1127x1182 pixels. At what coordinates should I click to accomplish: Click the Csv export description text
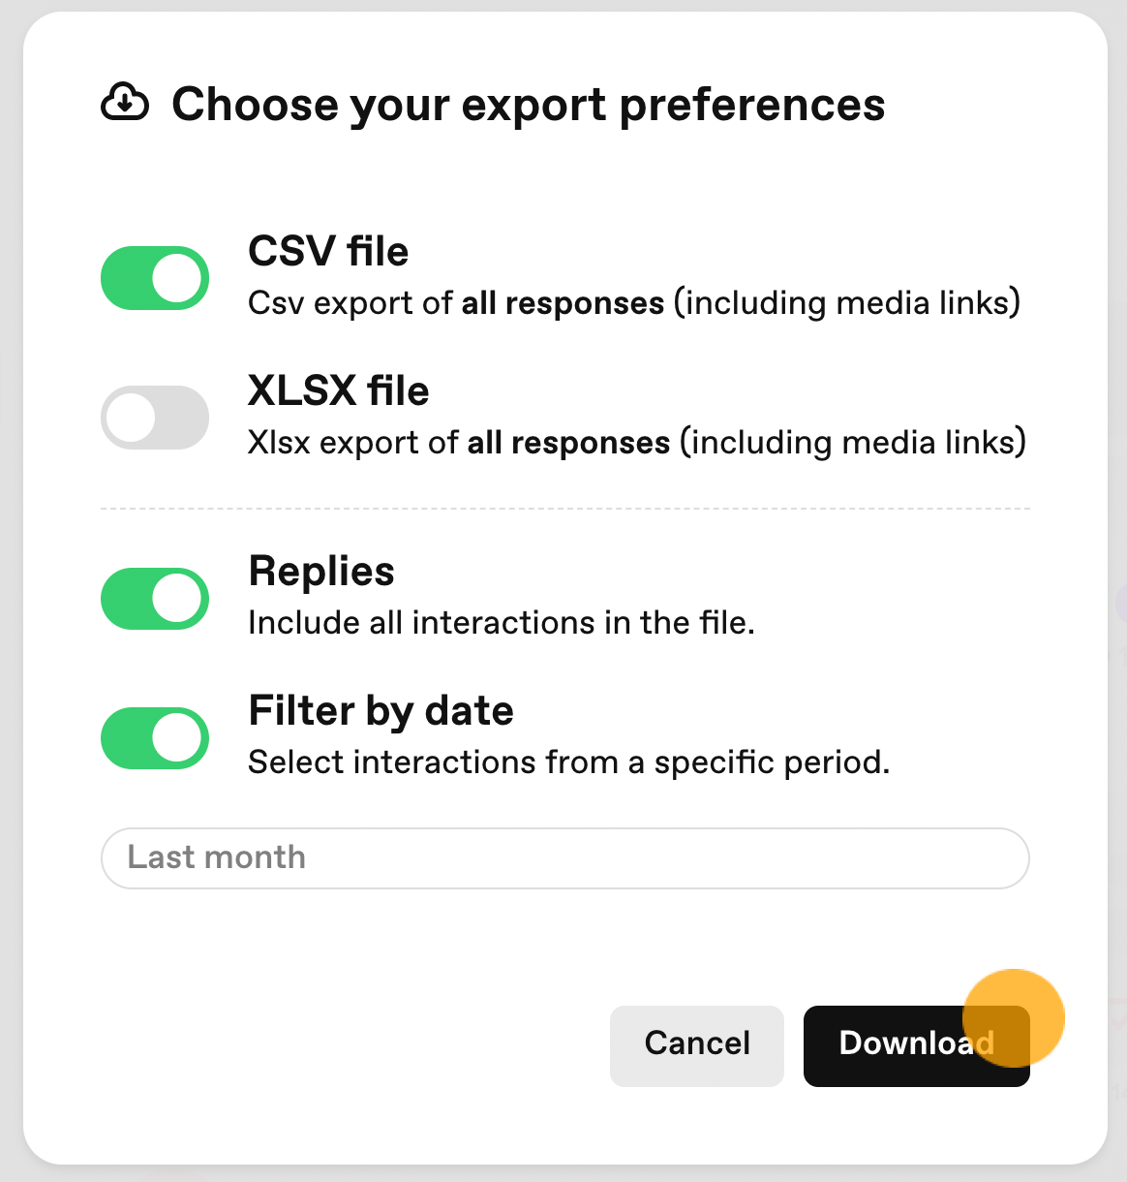click(x=634, y=303)
